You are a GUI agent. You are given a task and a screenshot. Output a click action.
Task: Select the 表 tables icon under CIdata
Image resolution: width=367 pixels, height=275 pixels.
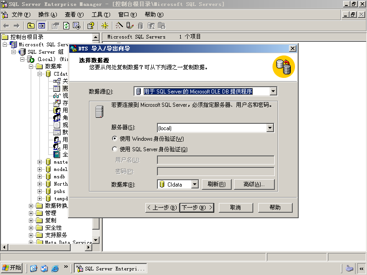click(56, 88)
